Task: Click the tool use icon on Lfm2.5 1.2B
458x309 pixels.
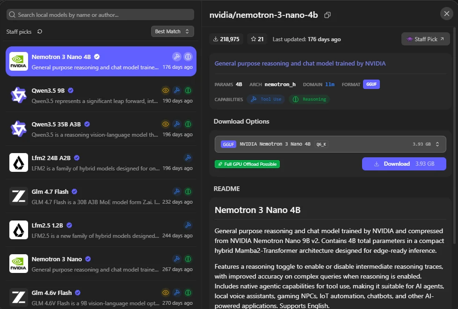Action: point(188,225)
